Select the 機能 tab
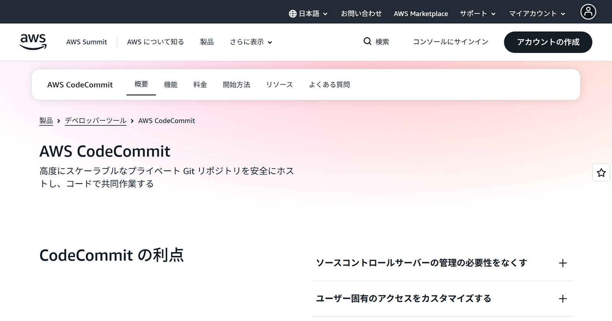612x321 pixels. pos(171,84)
